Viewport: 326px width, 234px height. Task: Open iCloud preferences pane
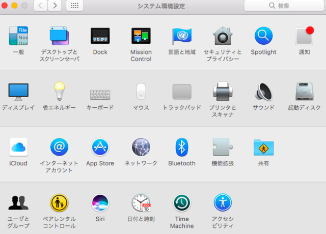[x=18, y=148]
